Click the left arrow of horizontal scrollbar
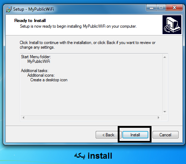The height and width of the screenshot is (164, 186). [x=23, y=117]
